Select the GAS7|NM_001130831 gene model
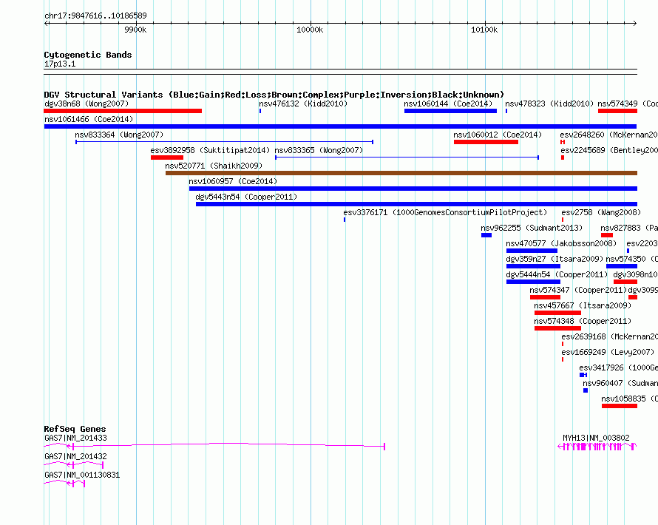 (x=64, y=484)
